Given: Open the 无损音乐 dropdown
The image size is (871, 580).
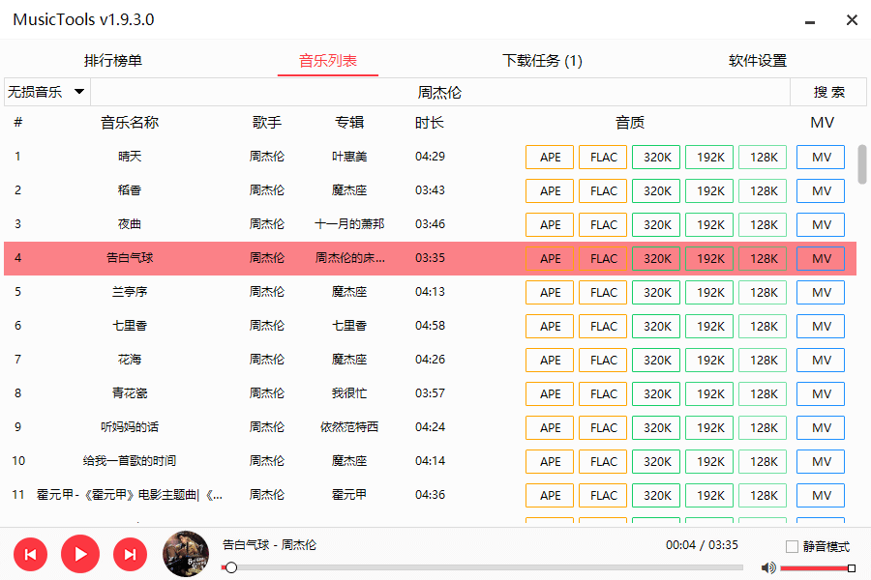Looking at the screenshot, I should [46, 92].
